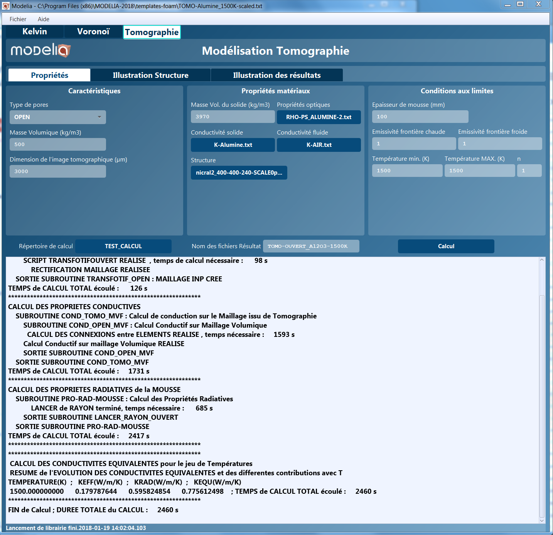Viewport: 553px width, 535px height.
Task: Edit Température MAX. field 1500
Action: pos(480,171)
